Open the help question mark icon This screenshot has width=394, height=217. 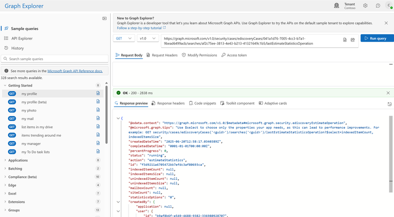378,6
